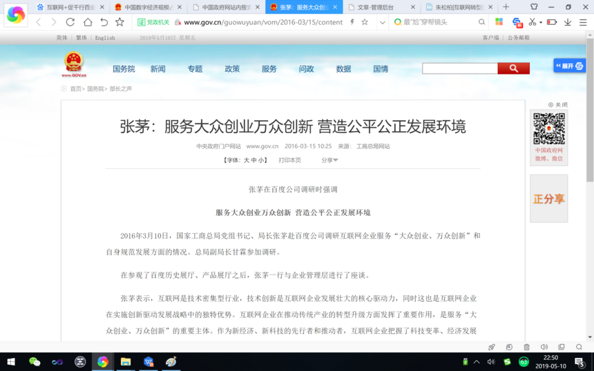
Task: Click the trash clear-traces icon in status bar
Action: [526, 347]
